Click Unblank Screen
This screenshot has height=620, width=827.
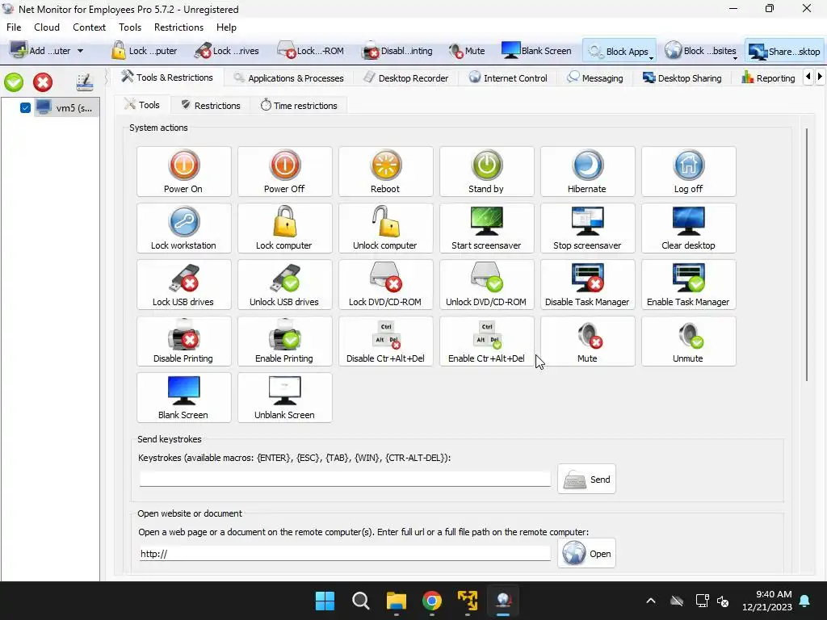285,397
